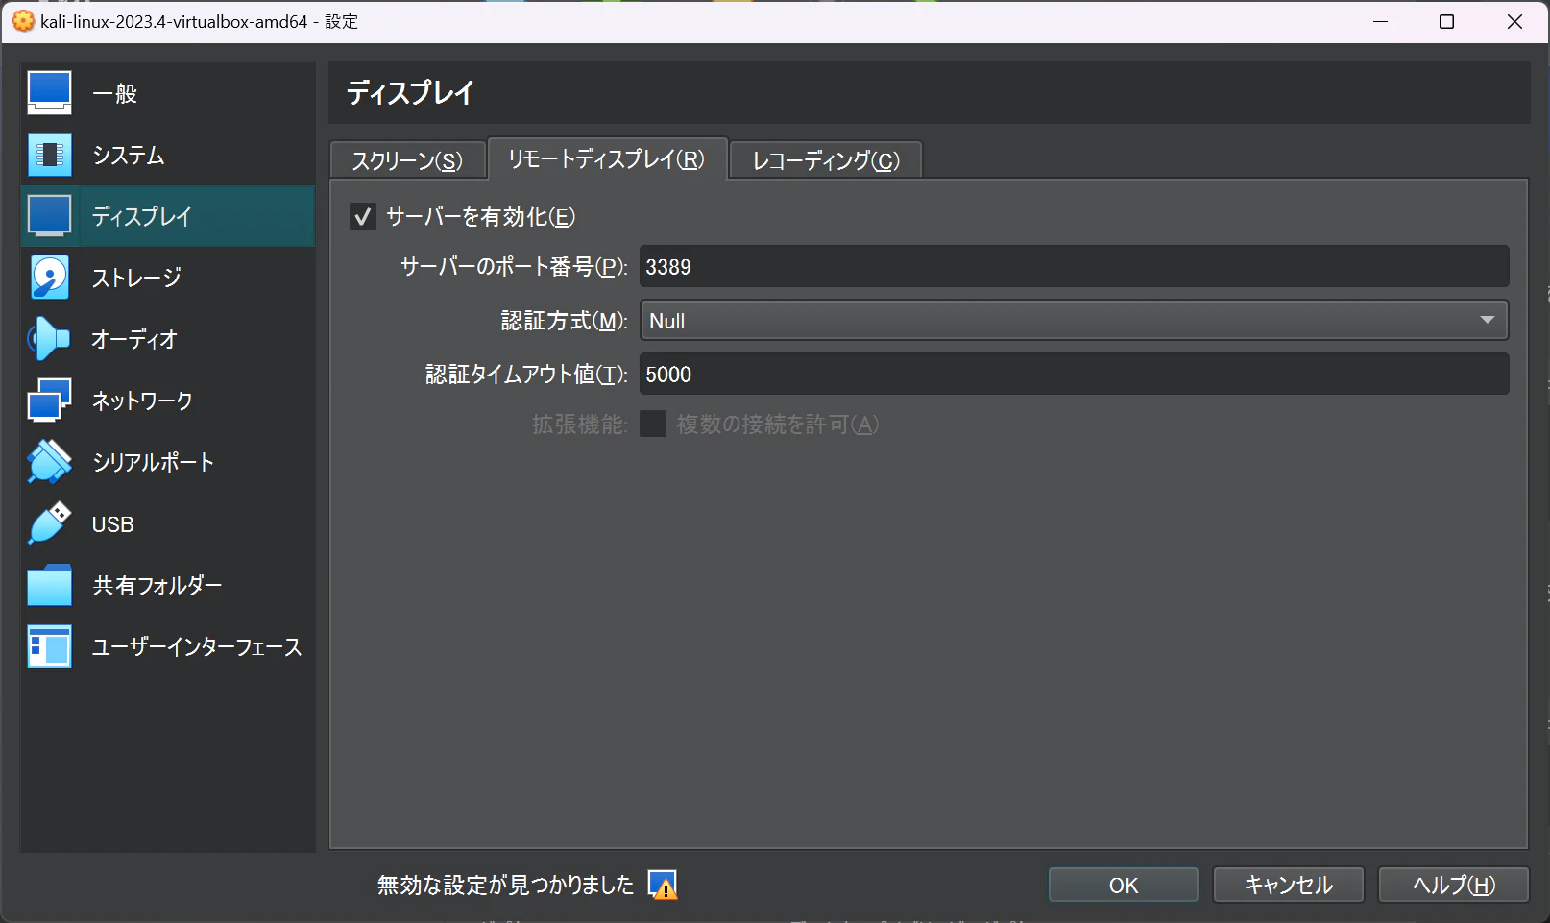The height and width of the screenshot is (923, 1550).
Task: Maximize the settings window
Action: (x=1447, y=21)
